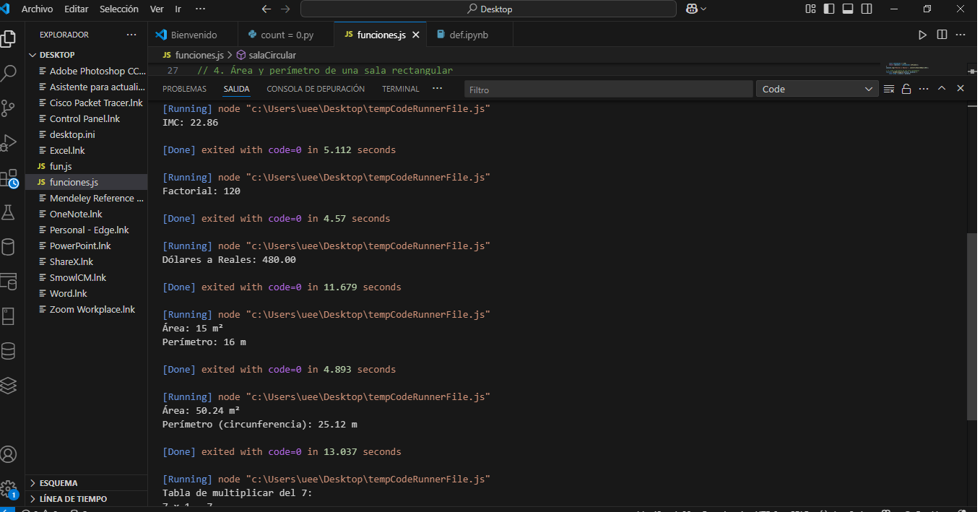Image resolution: width=980 pixels, height=512 pixels.
Task: Open the Selección menu
Action: pos(119,9)
